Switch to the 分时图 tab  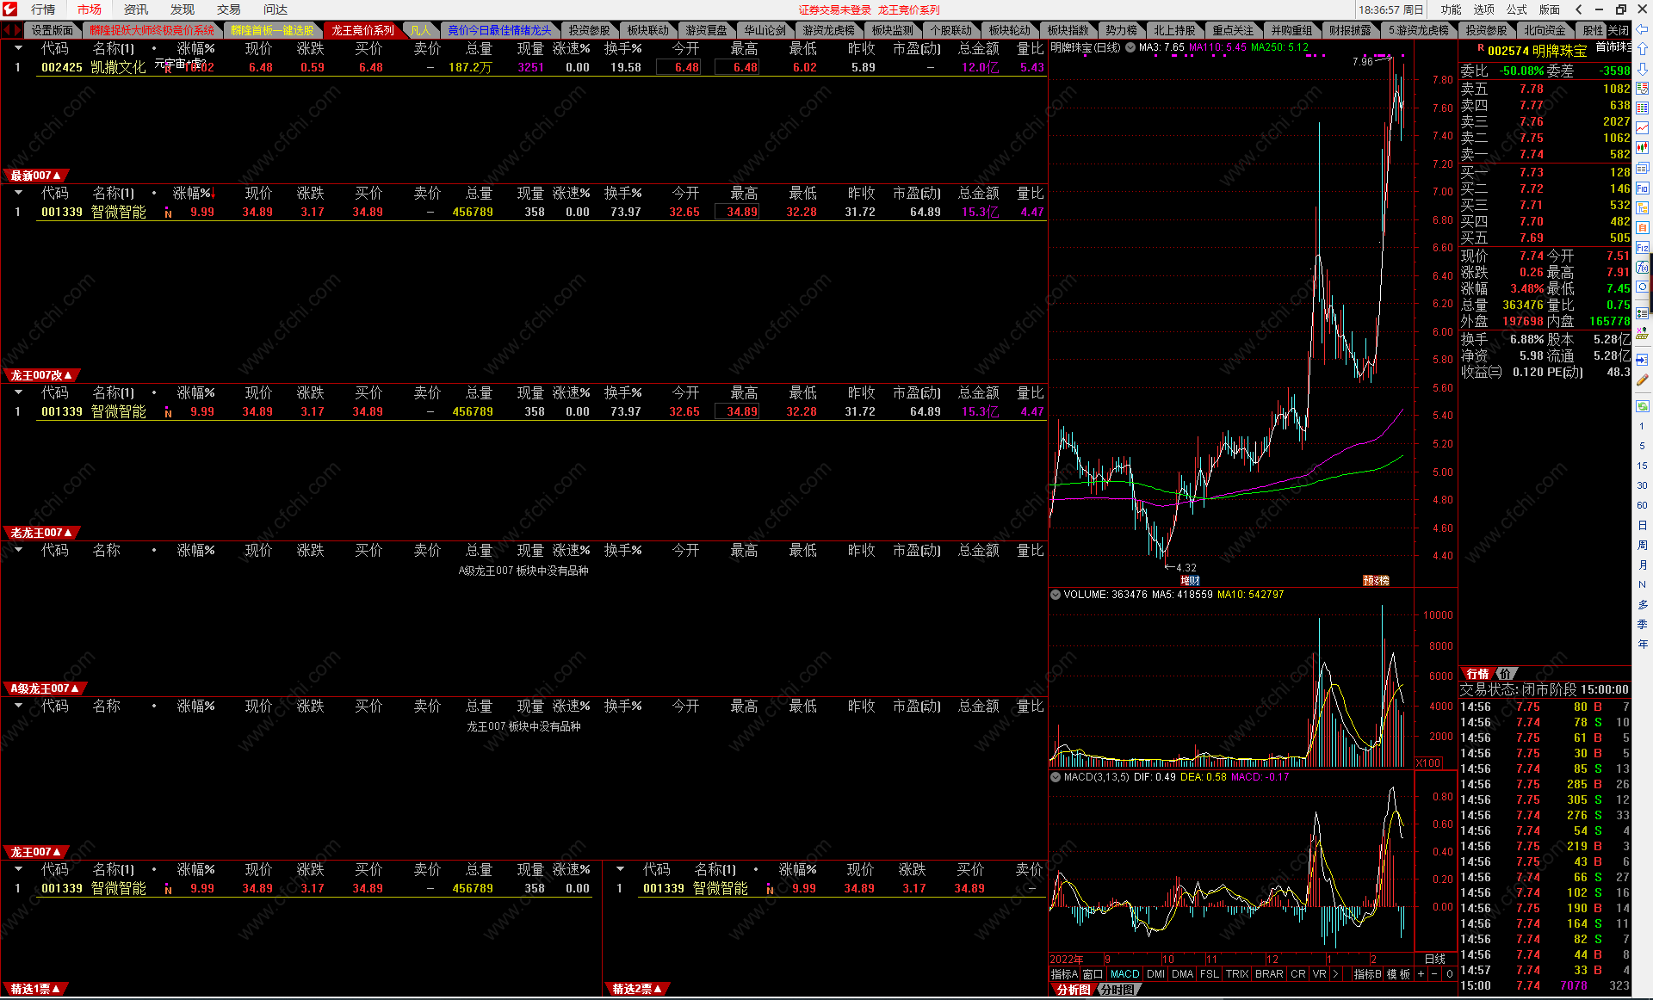click(1117, 990)
